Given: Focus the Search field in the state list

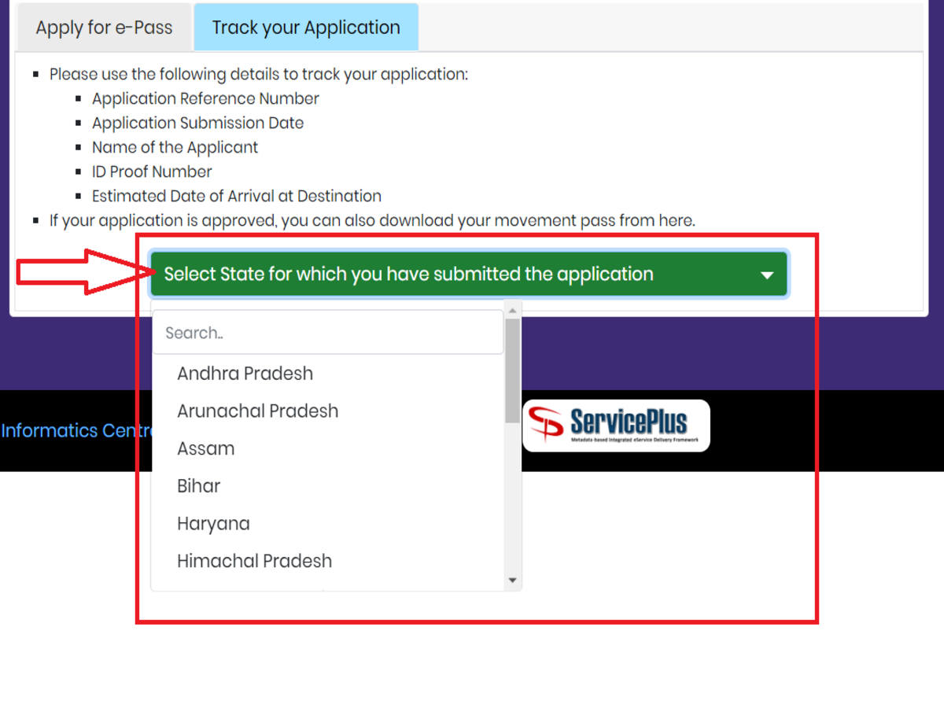Looking at the screenshot, I should click(x=327, y=333).
